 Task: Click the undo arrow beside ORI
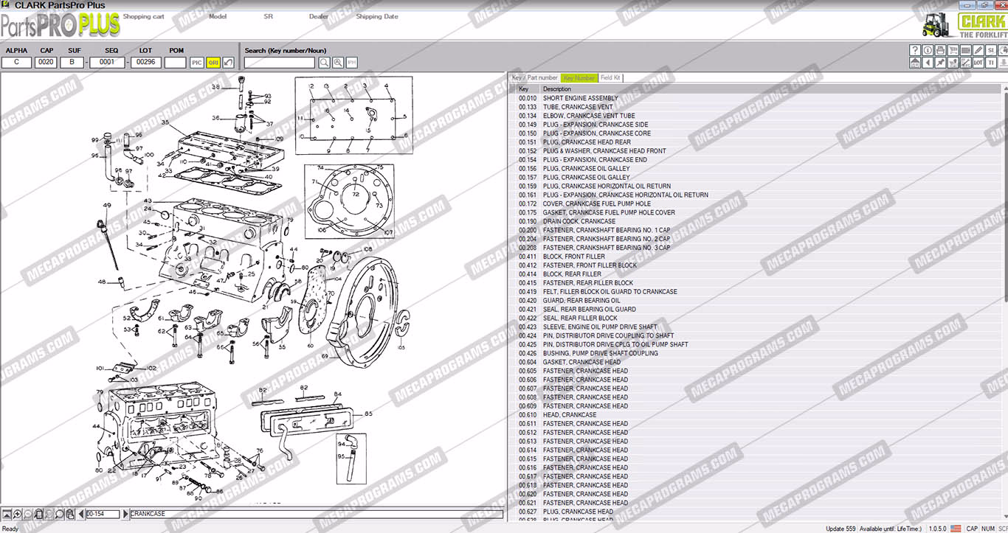[x=228, y=63]
